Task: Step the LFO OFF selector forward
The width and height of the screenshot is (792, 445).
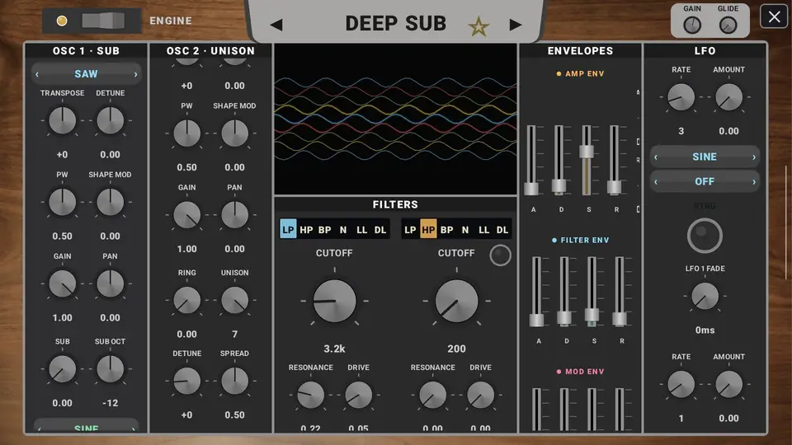Action: [753, 181]
